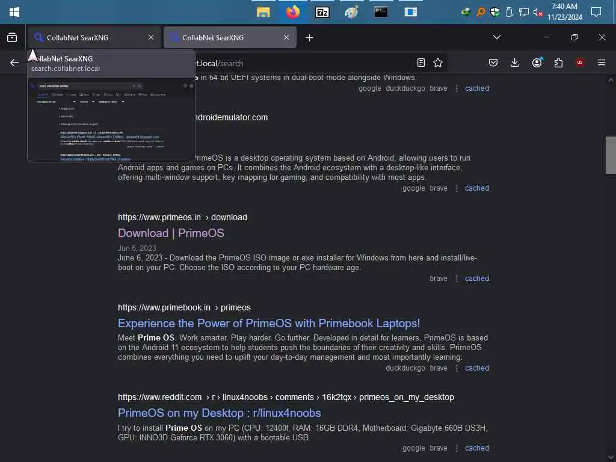
Task: Bookmark this page with the star
Action: coord(438,63)
